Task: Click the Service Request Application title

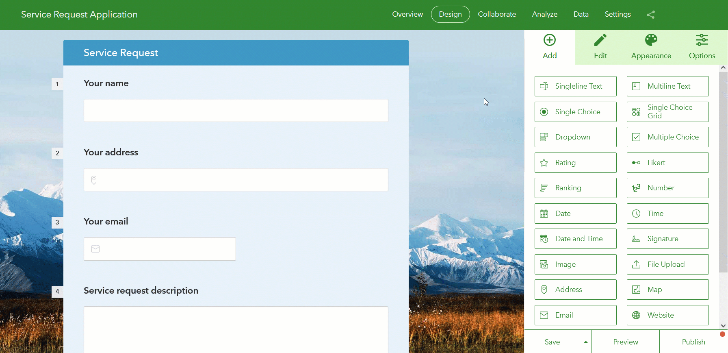Action: (x=79, y=15)
